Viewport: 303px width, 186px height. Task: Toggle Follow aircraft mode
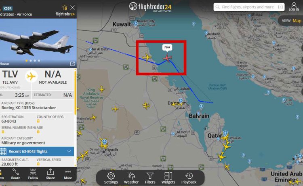pos(33,174)
